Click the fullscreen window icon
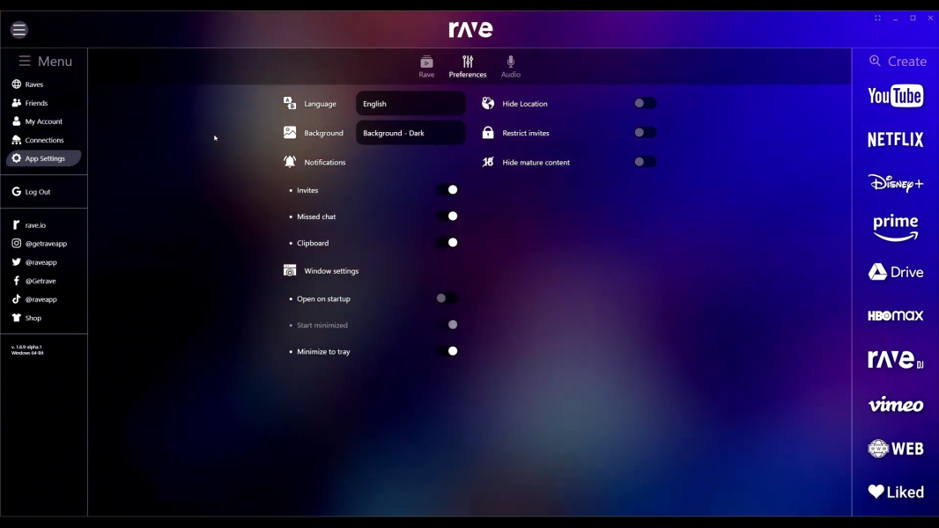Viewport: 939px width, 528px height. (x=877, y=18)
